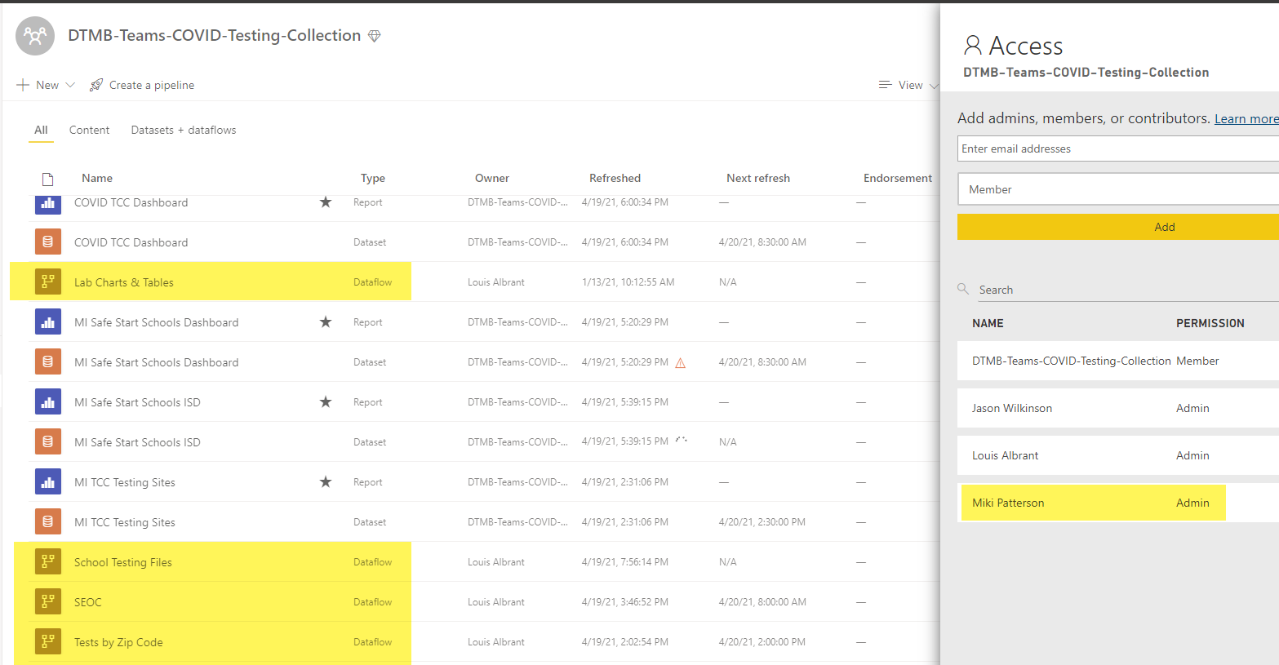Screen dimensions: 1279x665
Task: Click the MI TCC Testing Sites report icon
Action: [48, 481]
